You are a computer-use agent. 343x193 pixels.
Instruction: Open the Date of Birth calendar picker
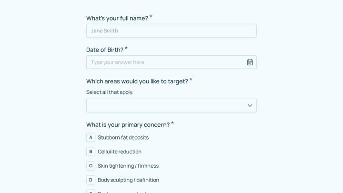click(250, 62)
